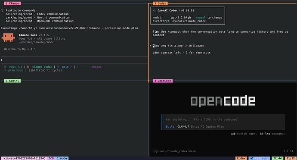Click 'Claude Code v2.1.5' heading

click(34, 35)
